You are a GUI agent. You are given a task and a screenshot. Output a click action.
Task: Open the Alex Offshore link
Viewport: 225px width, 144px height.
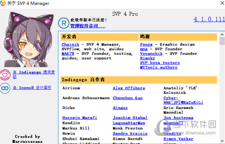coord(129,88)
